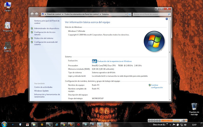The height and width of the screenshot is (127, 203).
Task: Click the network tray icon
Action: click(182, 125)
